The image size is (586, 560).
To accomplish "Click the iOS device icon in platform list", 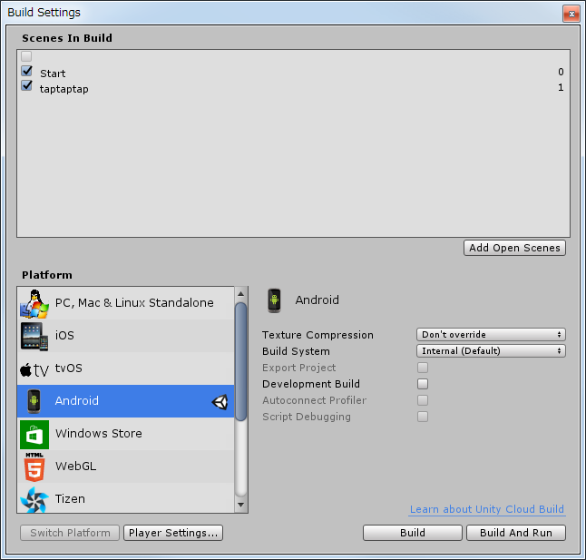I will pyautogui.click(x=34, y=337).
